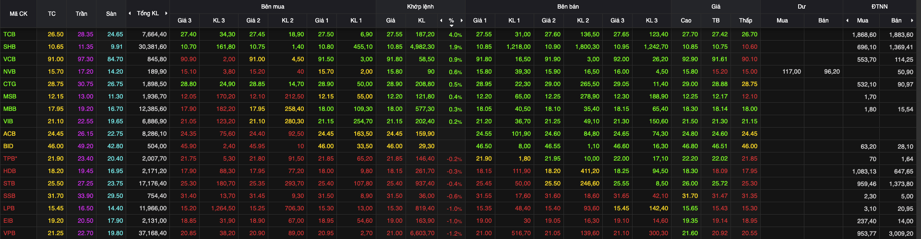Click Bán header under Dư

[x=824, y=21]
